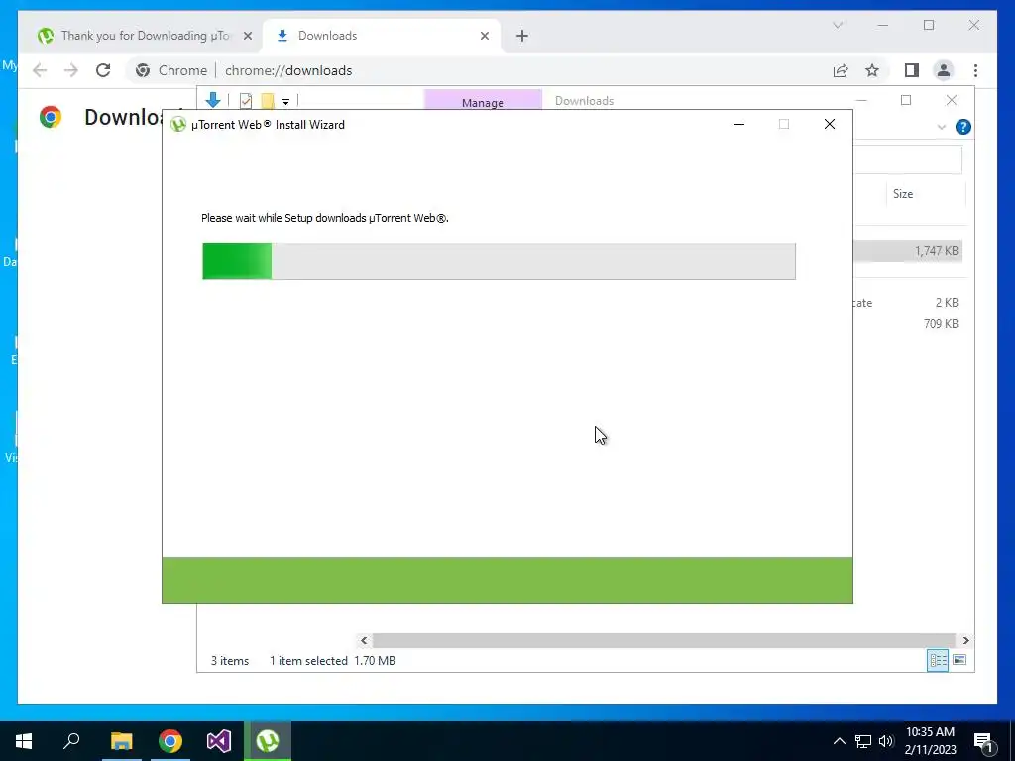Open Manage ribbon tab in File Explorer
The width and height of the screenshot is (1015, 761).
(x=483, y=102)
